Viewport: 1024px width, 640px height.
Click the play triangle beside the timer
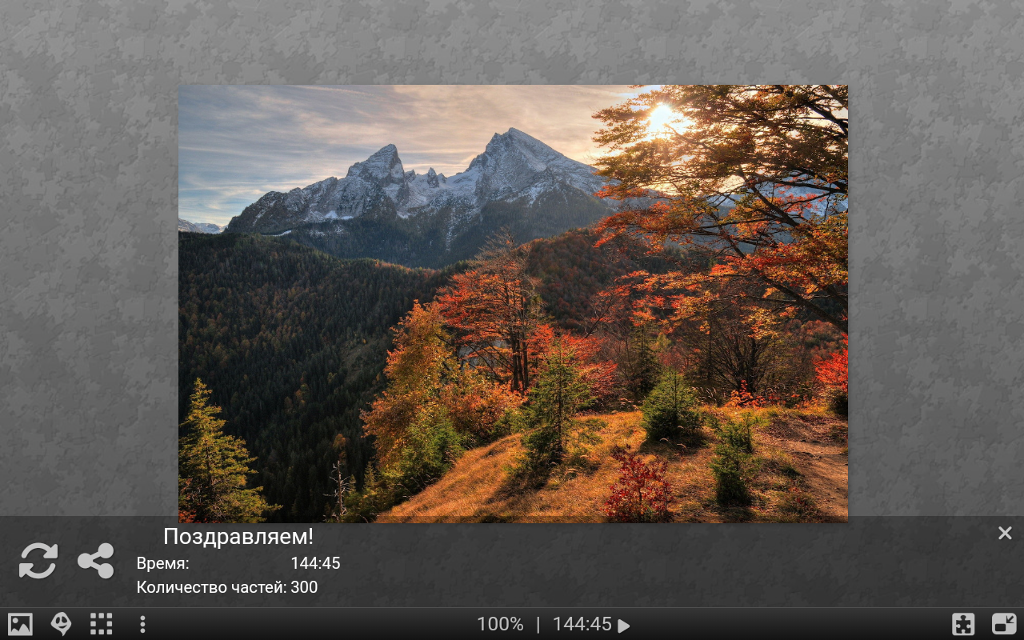[x=624, y=626]
